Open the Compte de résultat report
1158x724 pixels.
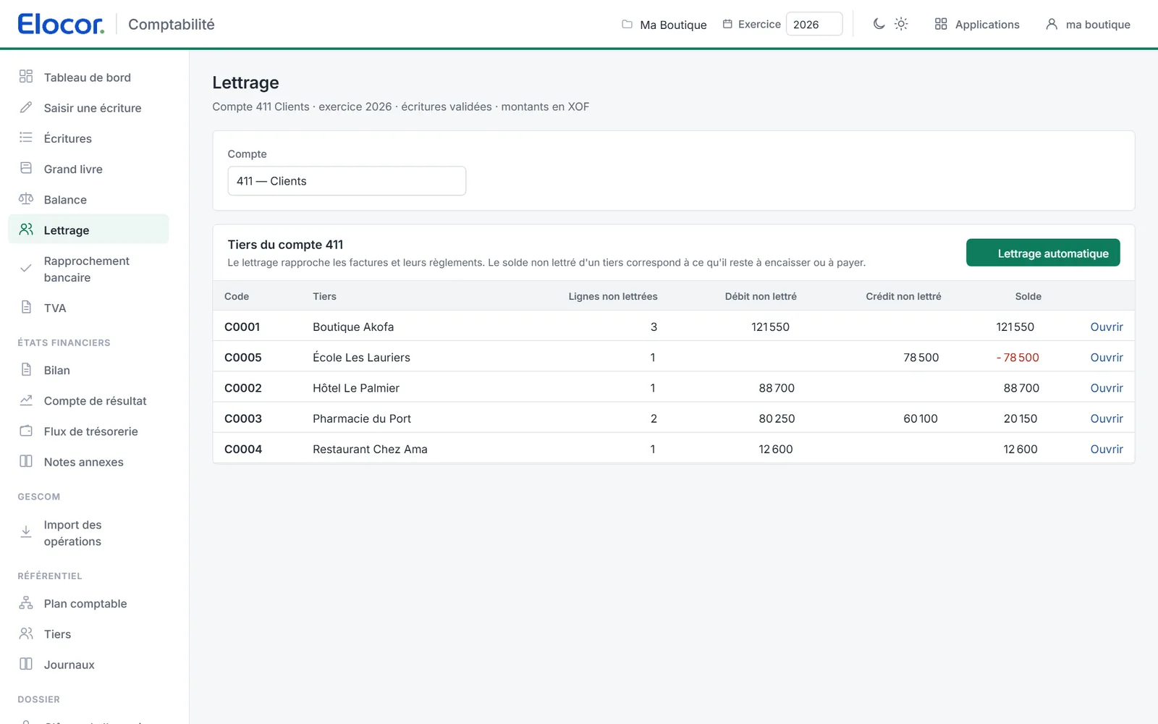(x=88, y=400)
